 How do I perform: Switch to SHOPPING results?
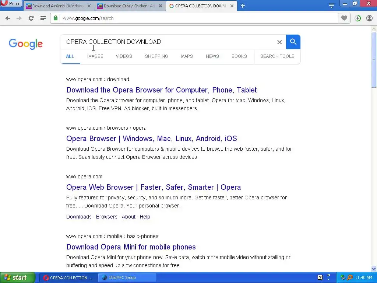pos(156,56)
